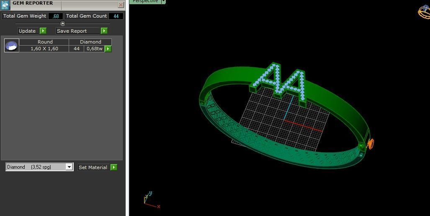Click the Round header cell
This screenshot has width=430, height=216.
(x=45, y=42)
